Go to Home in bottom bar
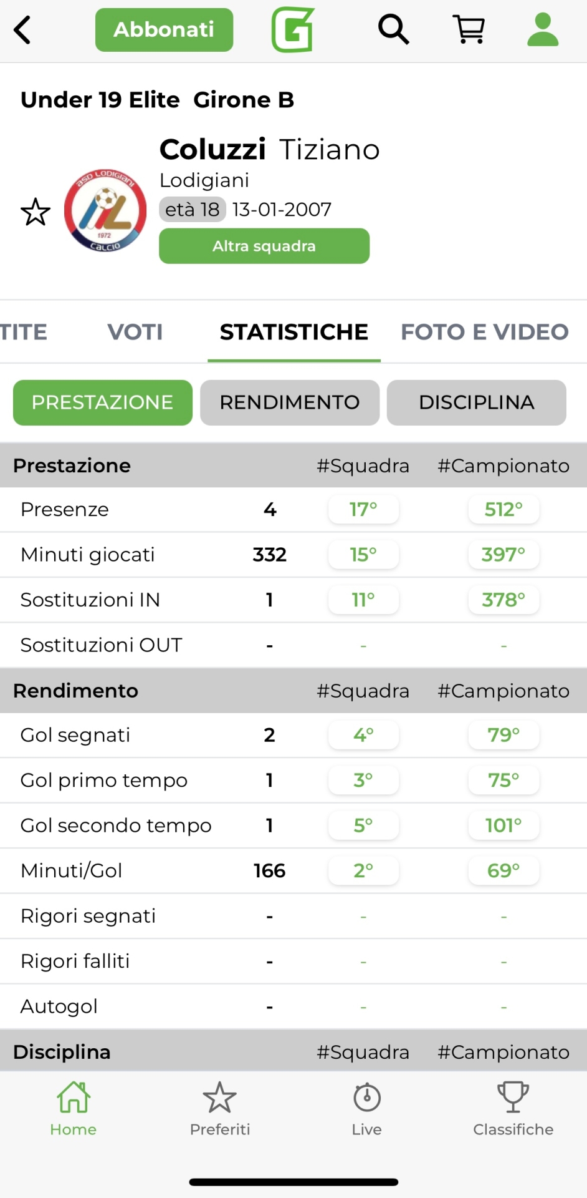 [74, 1109]
